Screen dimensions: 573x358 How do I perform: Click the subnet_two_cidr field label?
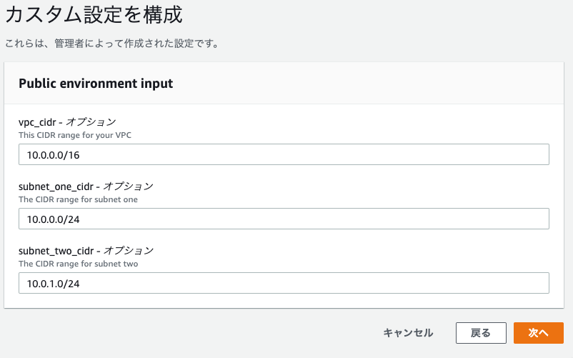[56, 251]
